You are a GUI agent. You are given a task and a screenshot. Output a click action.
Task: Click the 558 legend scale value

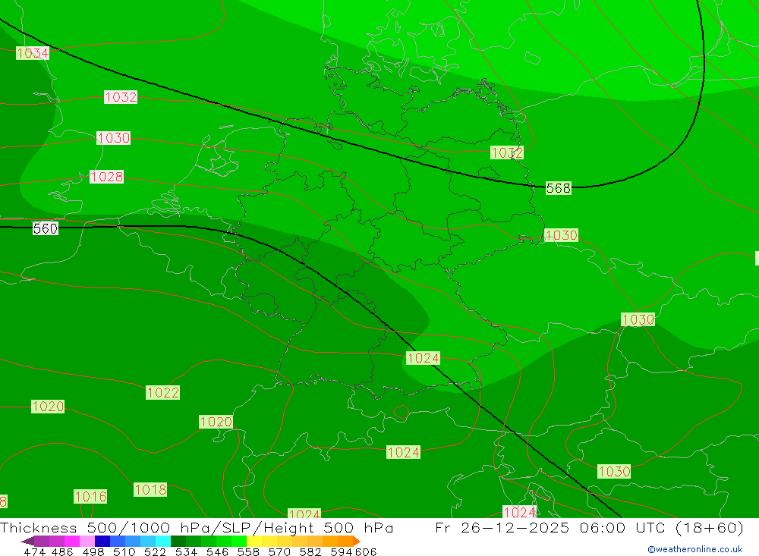coord(248,552)
